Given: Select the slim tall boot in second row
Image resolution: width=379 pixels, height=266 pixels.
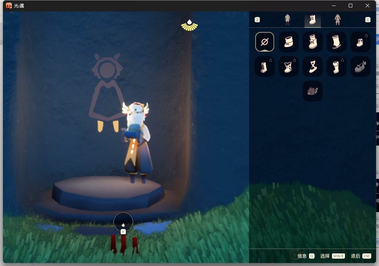Looking at the screenshot, I should 264,66.
